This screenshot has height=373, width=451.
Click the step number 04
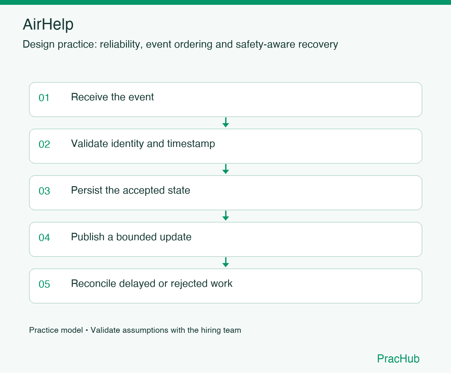click(44, 238)
